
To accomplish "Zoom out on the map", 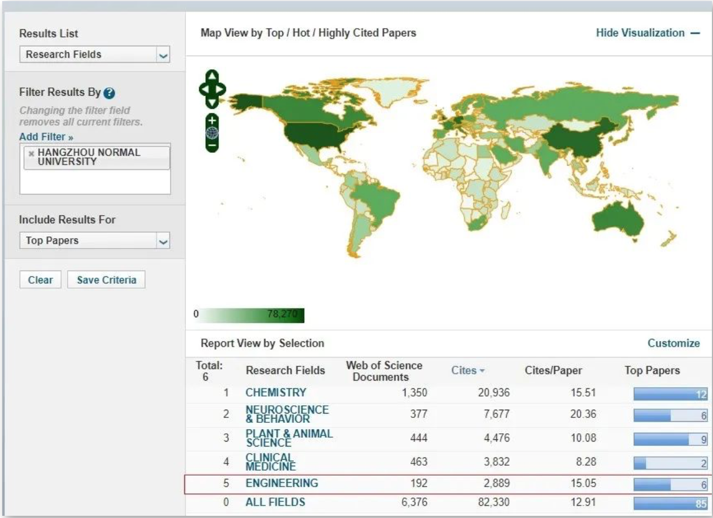I will (212, 146).
